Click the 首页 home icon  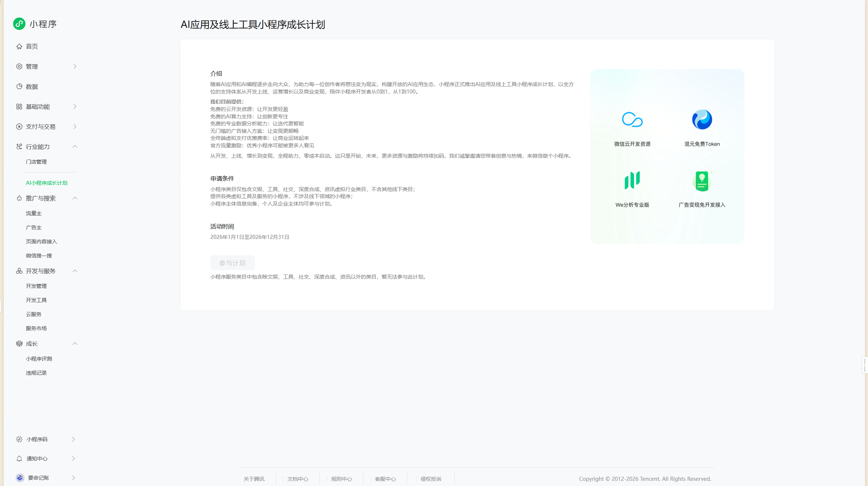[x=19, y=46]
